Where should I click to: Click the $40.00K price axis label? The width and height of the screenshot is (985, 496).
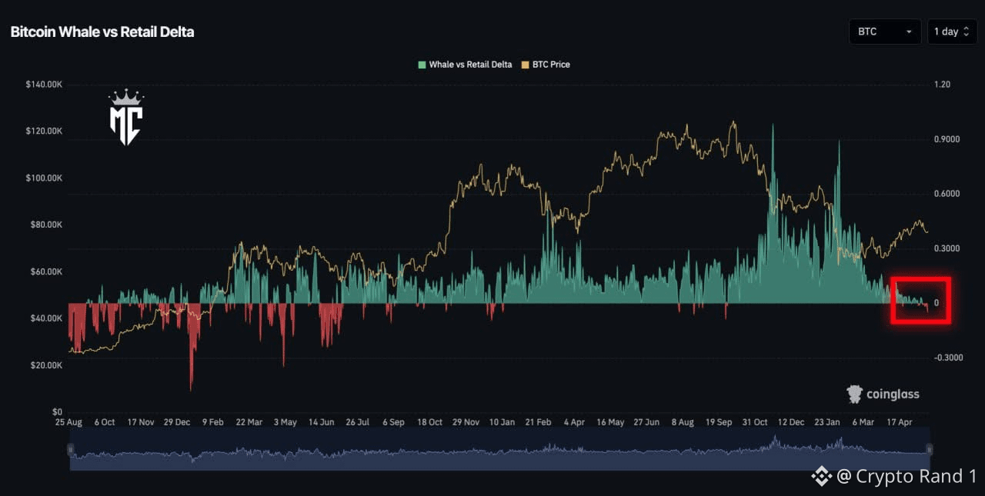[45, 318]
